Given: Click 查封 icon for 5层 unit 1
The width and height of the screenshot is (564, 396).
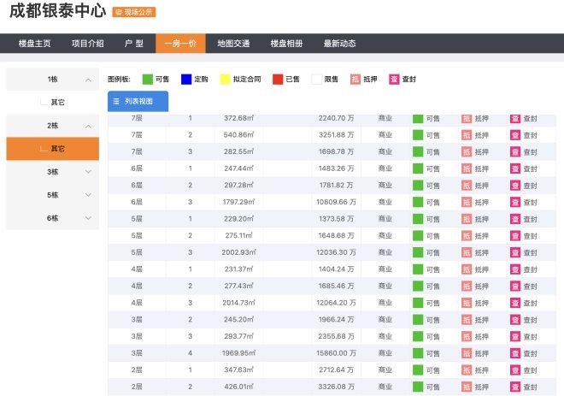Looking at the screenshot, I should click(x=515, y=219).
